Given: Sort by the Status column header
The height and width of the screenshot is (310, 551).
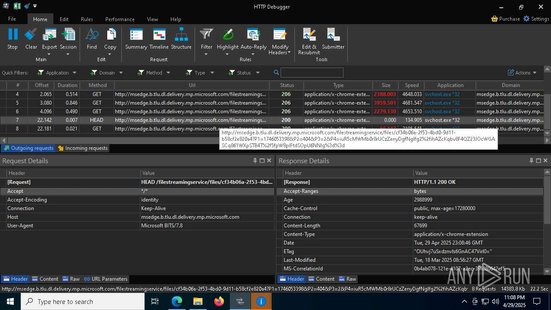Looking at the screenshot, I should pyautogui.click(x=287, y=85).
